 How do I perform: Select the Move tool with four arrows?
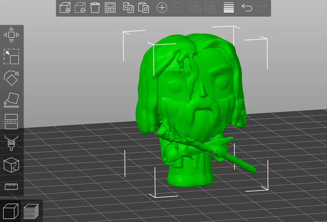click(x=11, y=35)
